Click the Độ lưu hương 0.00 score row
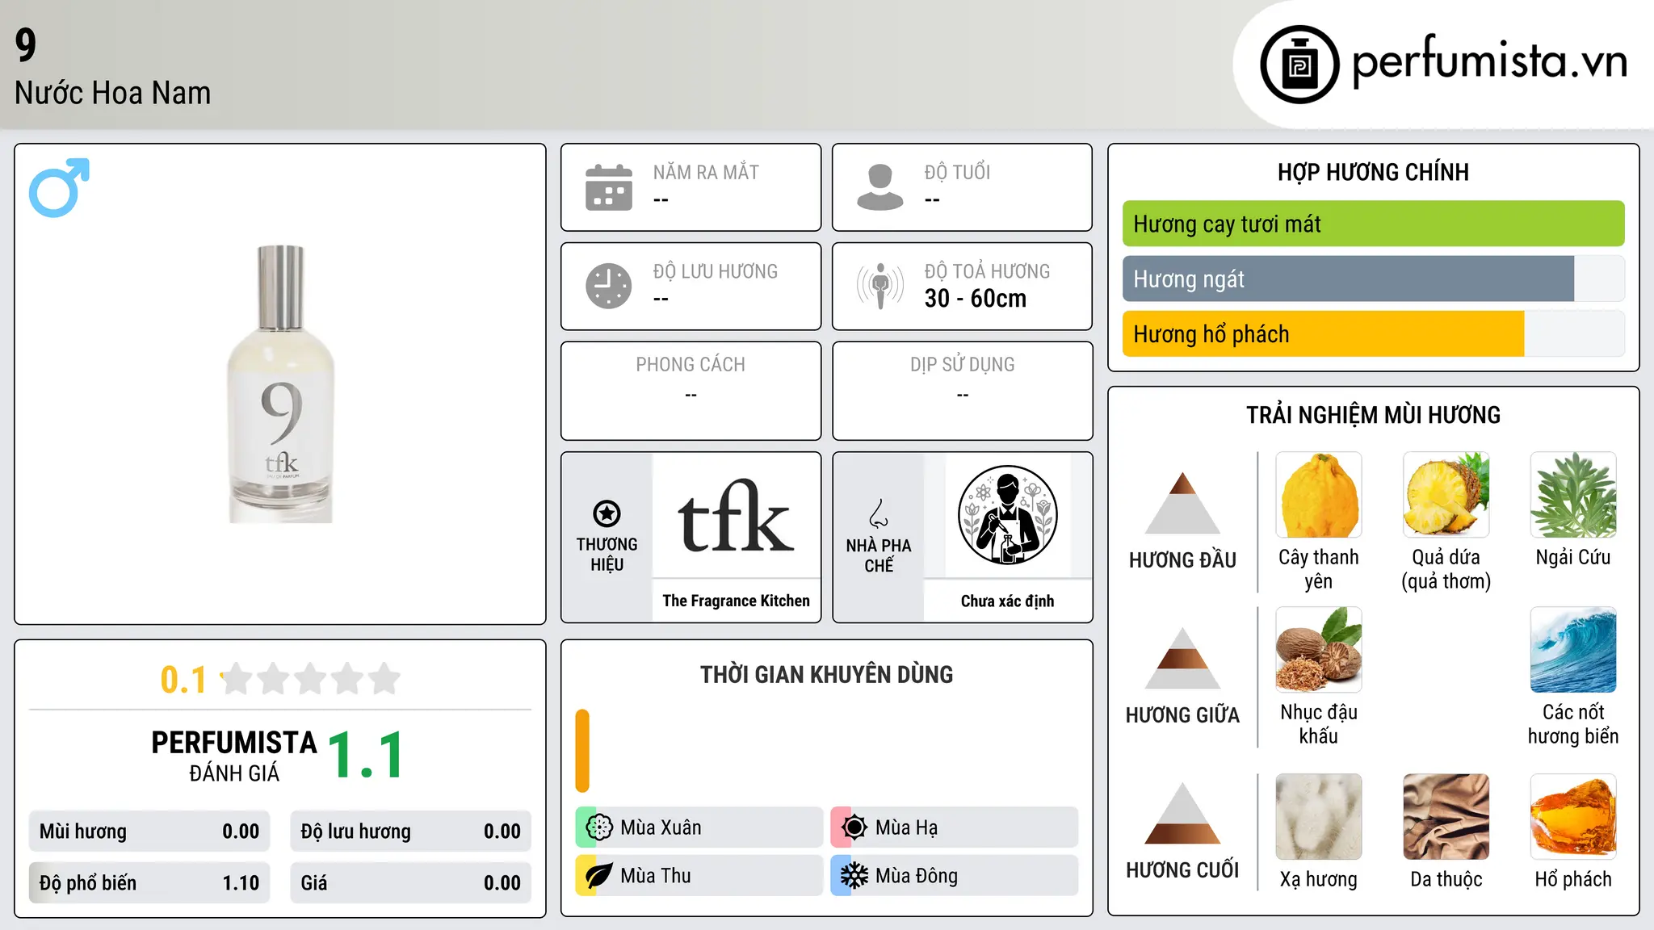Image resolution: width=1654 pixels, height=930 pixels. point(410,832)
